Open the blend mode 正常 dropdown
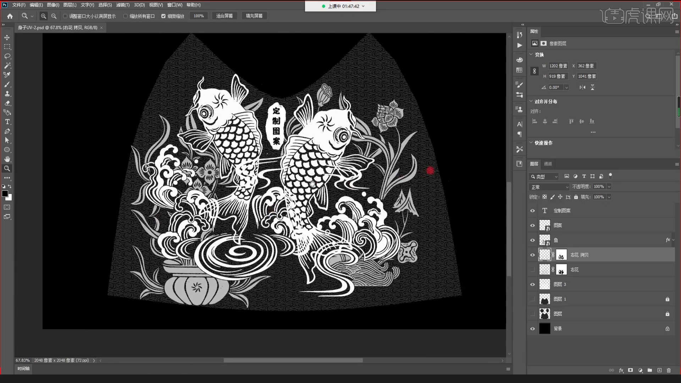The image size is (681, 383). [x=549, y=187]
